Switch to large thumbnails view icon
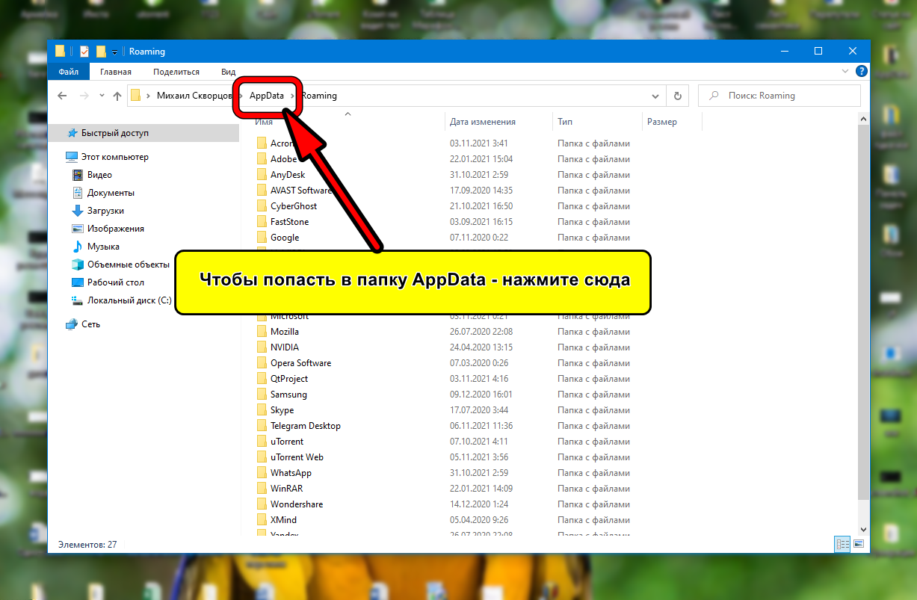The width and height of the screenshot is (917, 600). (x=859, y=544)
